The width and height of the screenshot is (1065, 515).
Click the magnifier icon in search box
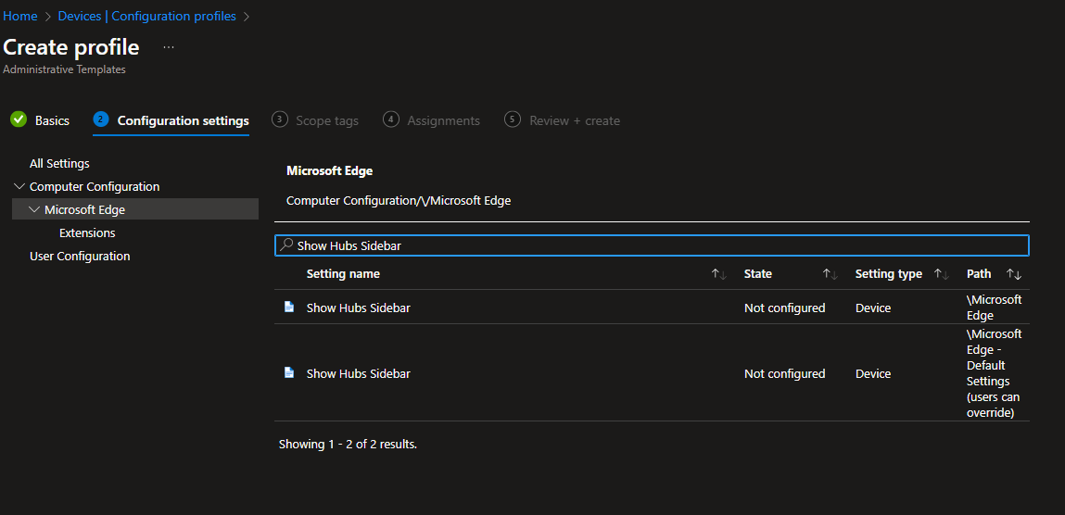coord(286,245)
